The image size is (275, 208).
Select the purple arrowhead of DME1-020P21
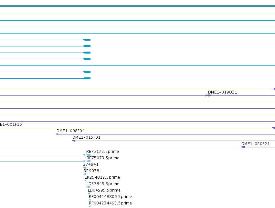[x=243, y=147]
